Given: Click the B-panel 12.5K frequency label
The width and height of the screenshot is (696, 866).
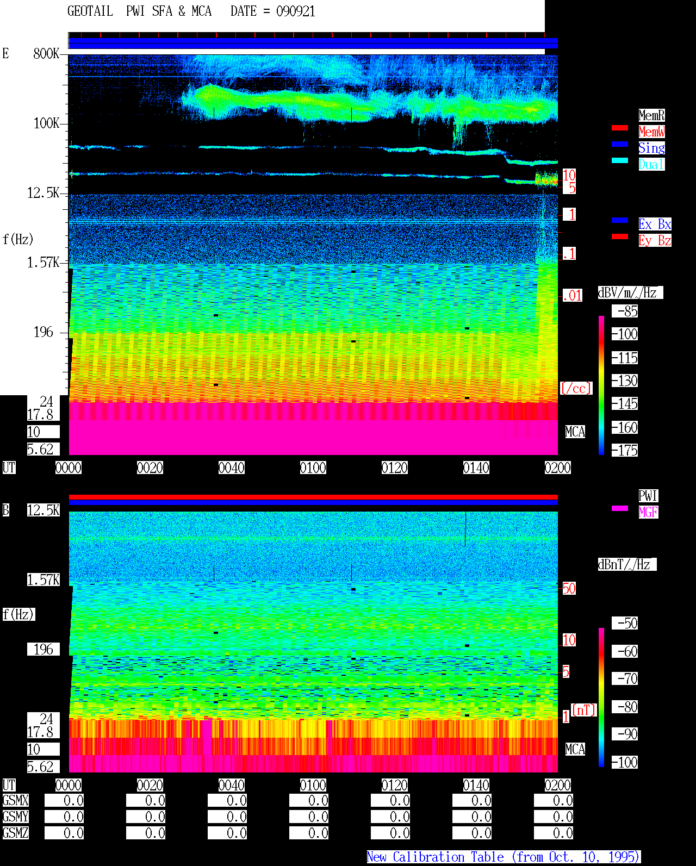Looking at the screenshot, I should pyautogui.click(x=43, y=510).
